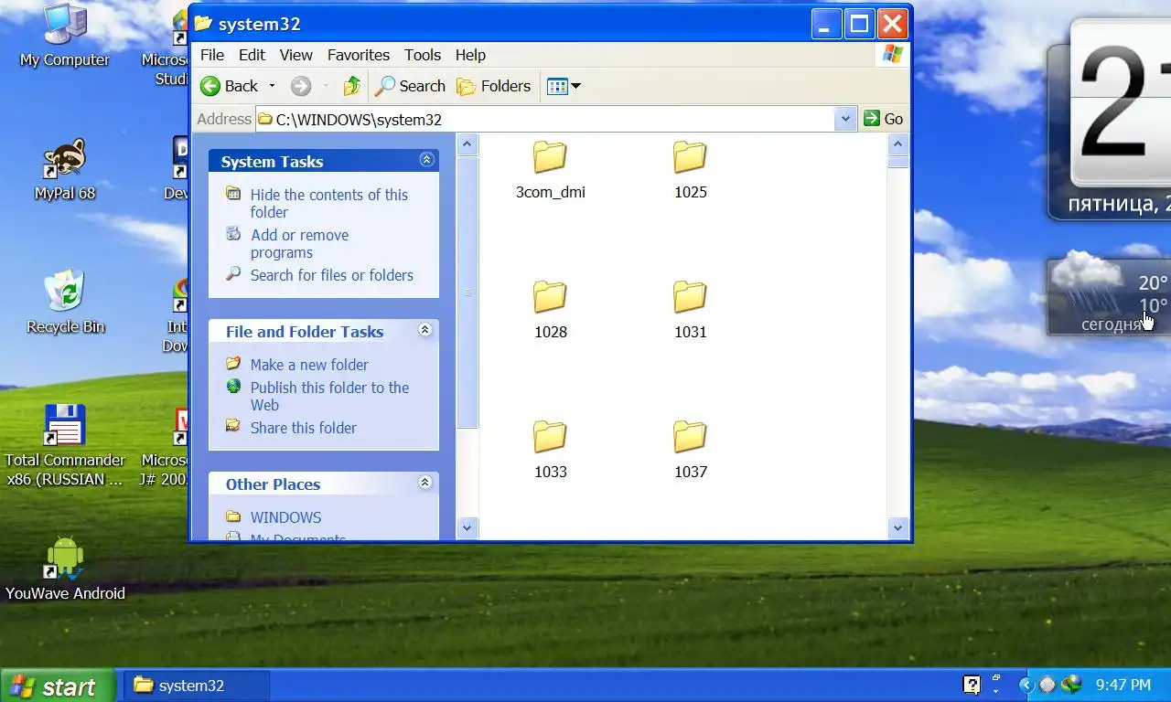Open WINDOWS in Other Places
The width and height of the screenshot is (1171, 702).
[x=285, y=517]
